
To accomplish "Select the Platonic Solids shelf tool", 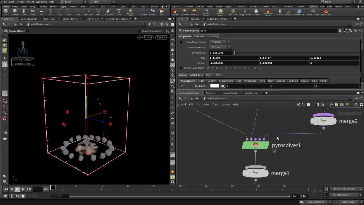I will [x=131, y=13].
